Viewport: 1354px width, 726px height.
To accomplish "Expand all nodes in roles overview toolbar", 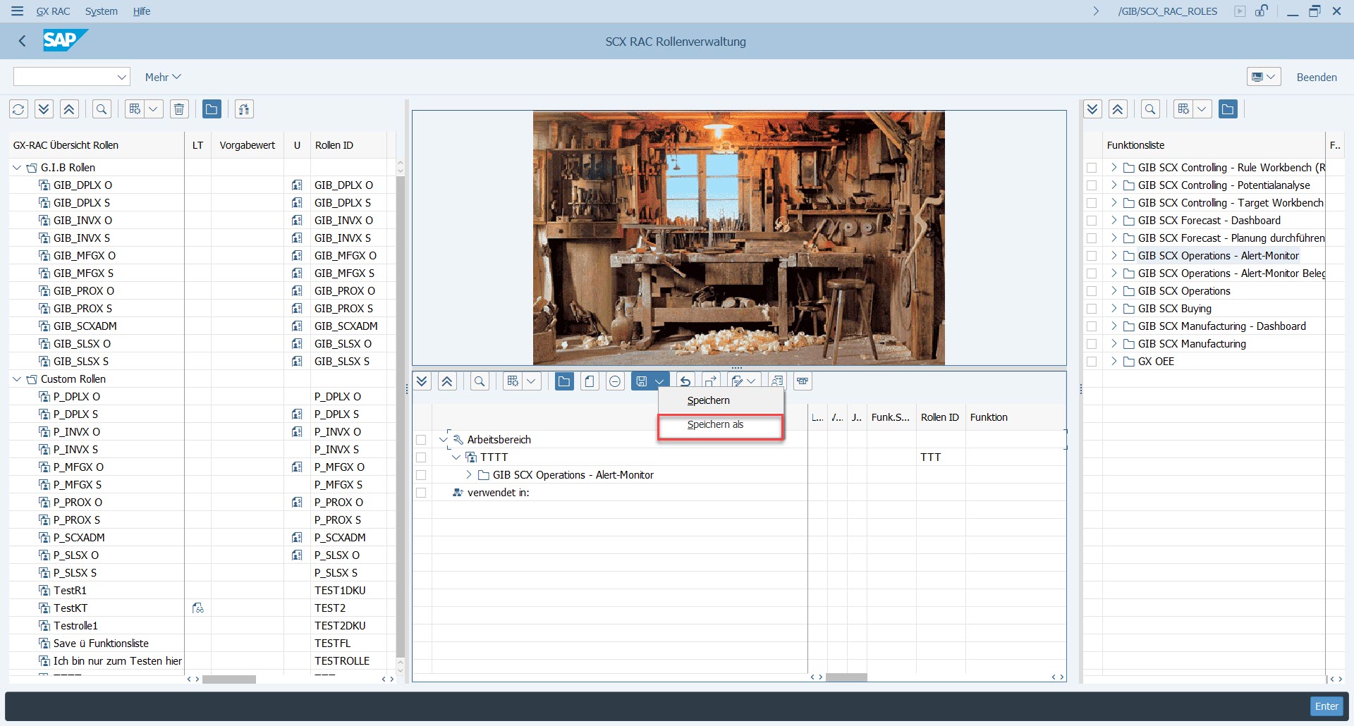I will pyautogui.click(x=44, y=109).
